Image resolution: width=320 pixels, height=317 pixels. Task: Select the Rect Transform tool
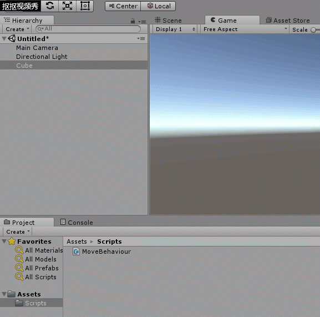tap(85, 6)
